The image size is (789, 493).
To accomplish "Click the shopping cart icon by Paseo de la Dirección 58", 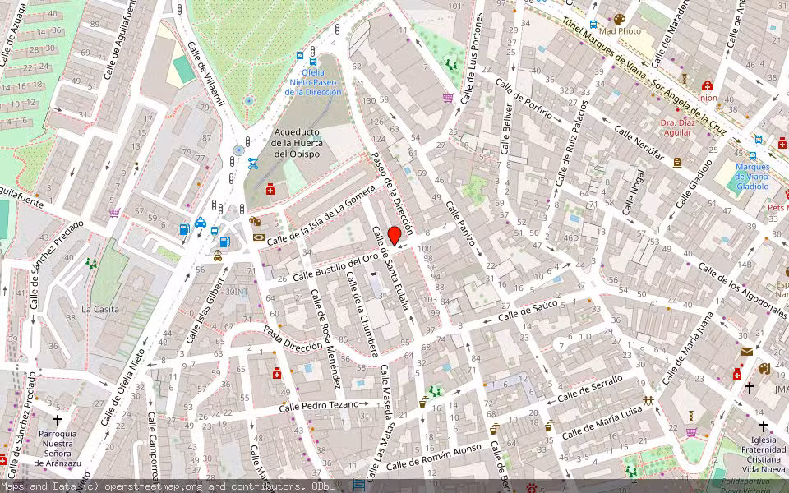I will coord(448,98).
